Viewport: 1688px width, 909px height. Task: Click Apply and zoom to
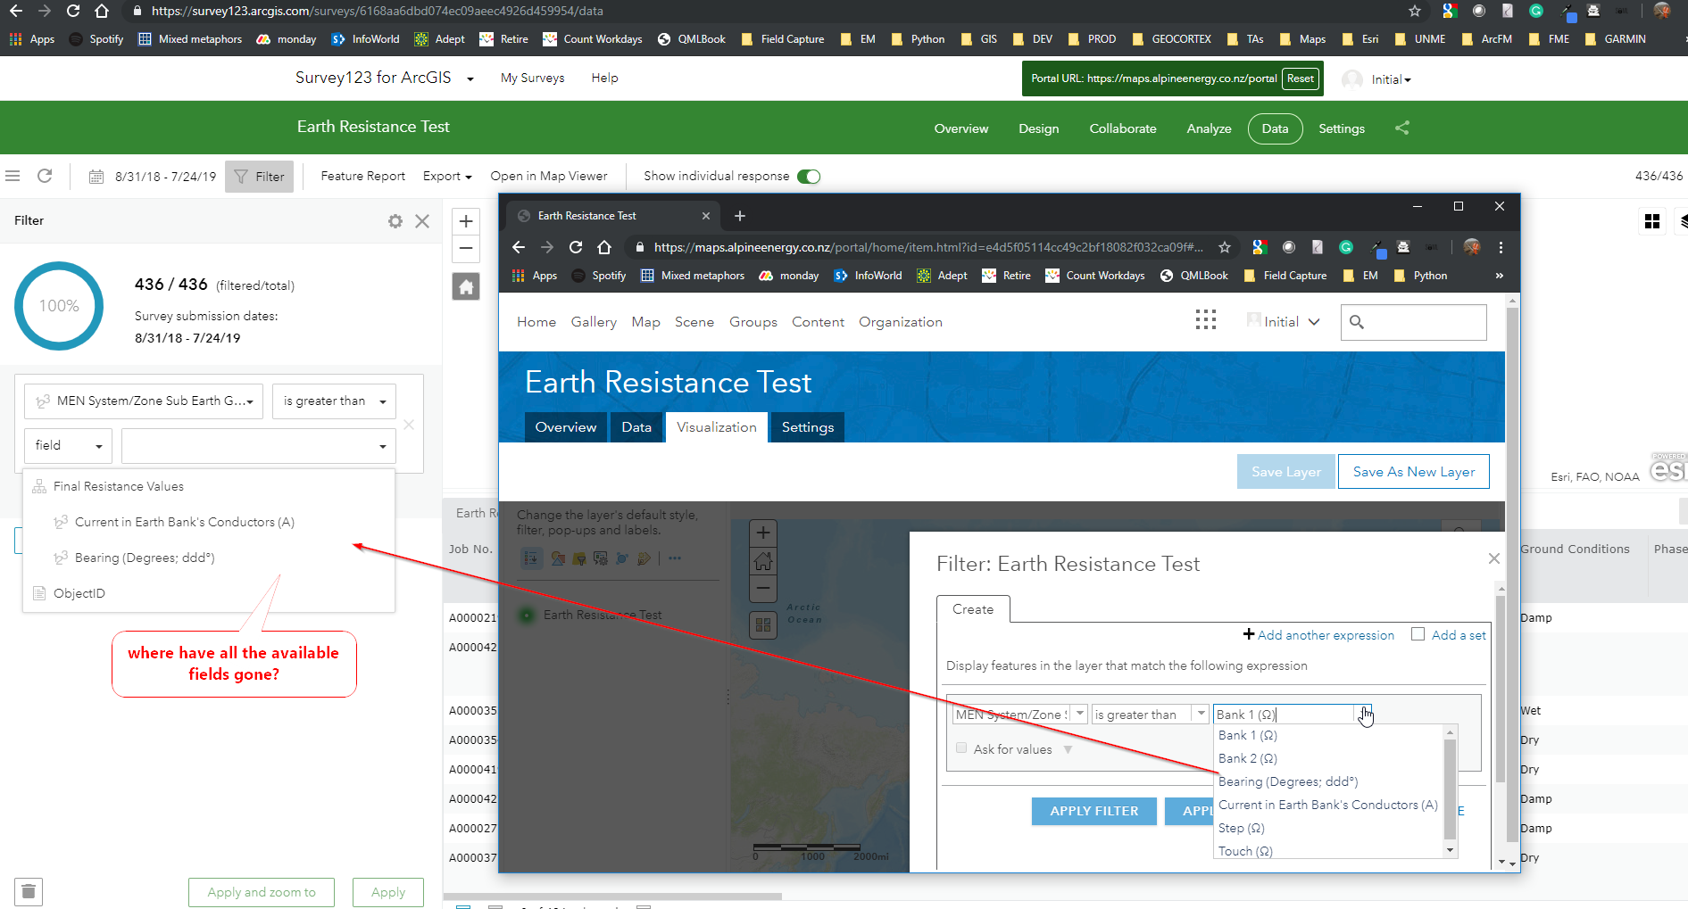[x=262, y=892]
